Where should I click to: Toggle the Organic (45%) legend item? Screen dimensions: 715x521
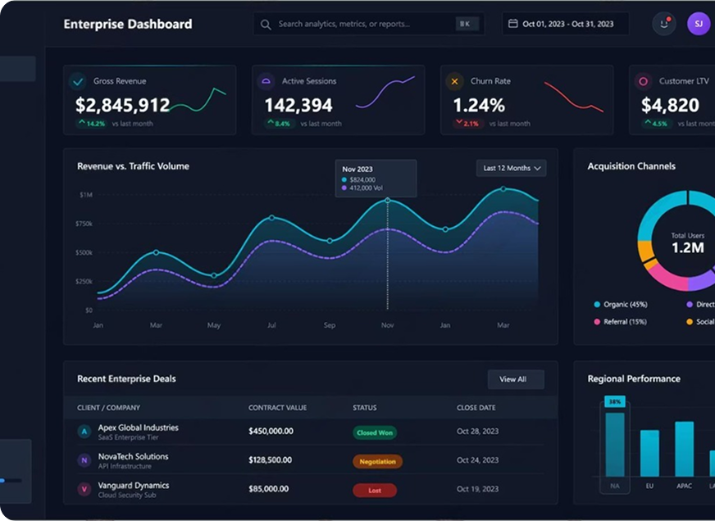click(621, 304)
